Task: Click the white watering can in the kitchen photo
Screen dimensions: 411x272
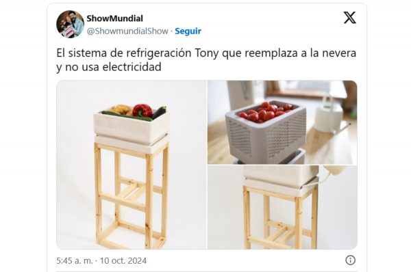Action: (x=329, y=117)
